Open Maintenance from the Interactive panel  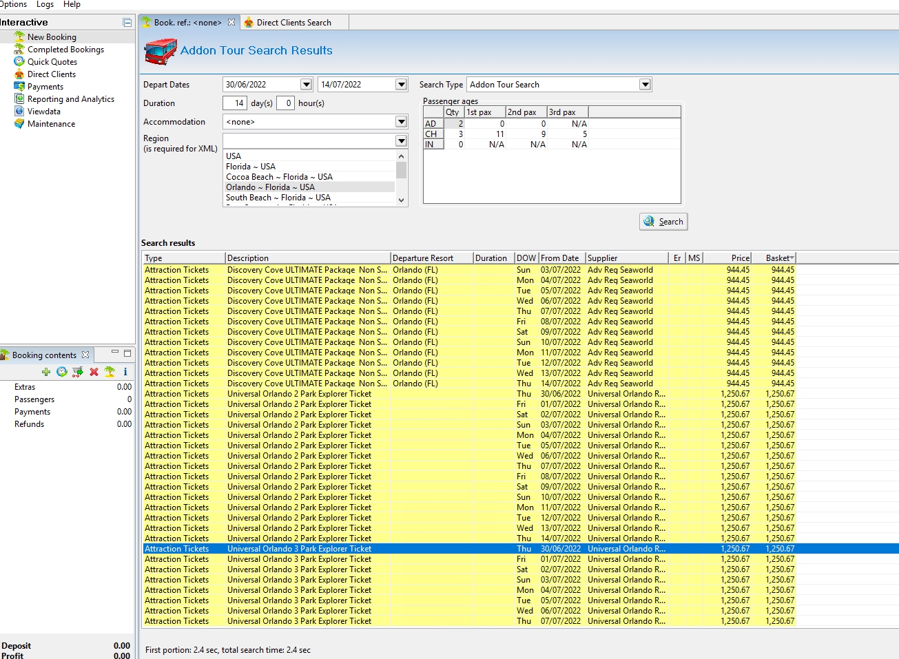coord(51,124)
